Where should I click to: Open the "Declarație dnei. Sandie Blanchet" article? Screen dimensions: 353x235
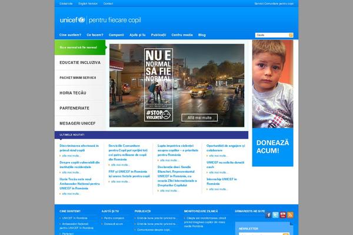tap(177, 176)
